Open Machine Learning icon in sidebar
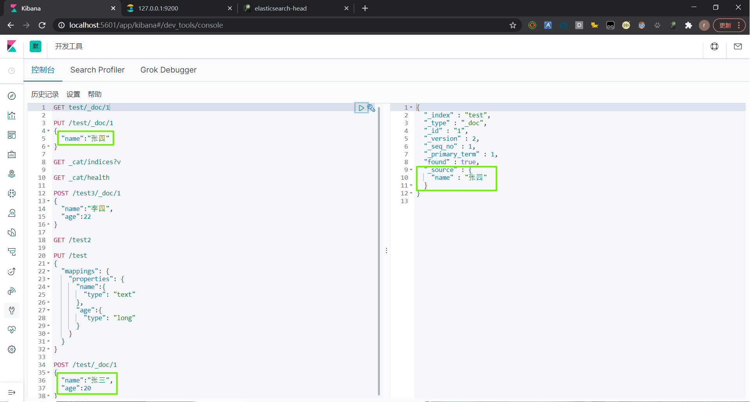Screen dimensions: 750x402 point(12,193)
